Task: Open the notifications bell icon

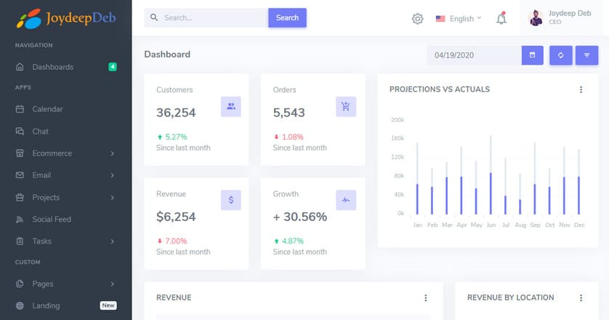Action: point(501,19)
